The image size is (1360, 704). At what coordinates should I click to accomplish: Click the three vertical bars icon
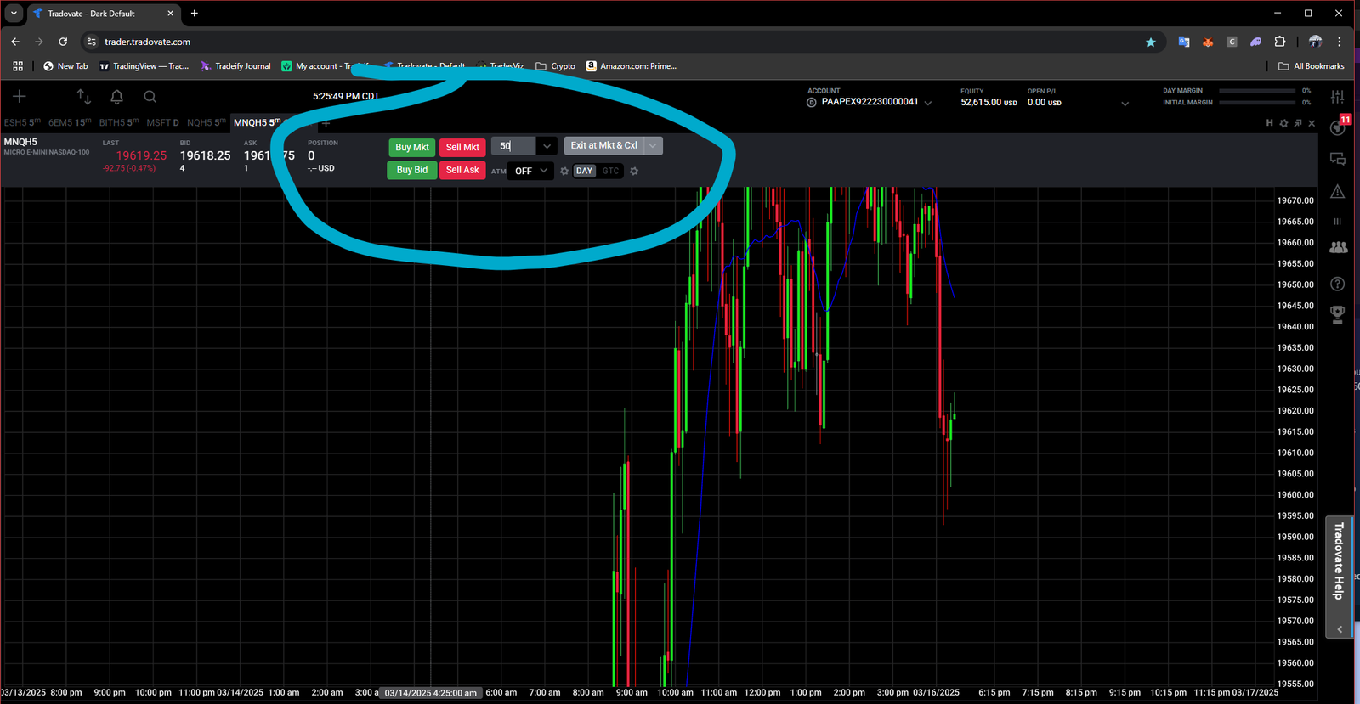pyautogui.click(x=1338, y=222)
